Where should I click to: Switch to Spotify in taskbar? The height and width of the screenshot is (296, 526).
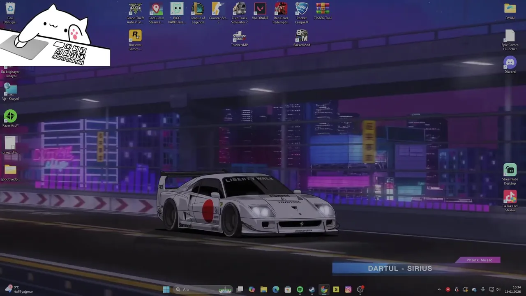300,289
